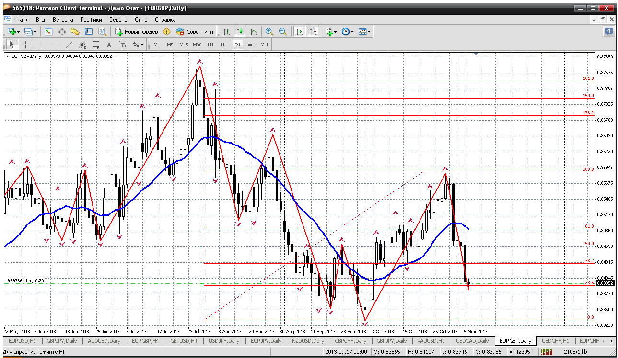
Task: Switch to the GBPJPY,Daily chart tab
Action: [x=60, y=341]
